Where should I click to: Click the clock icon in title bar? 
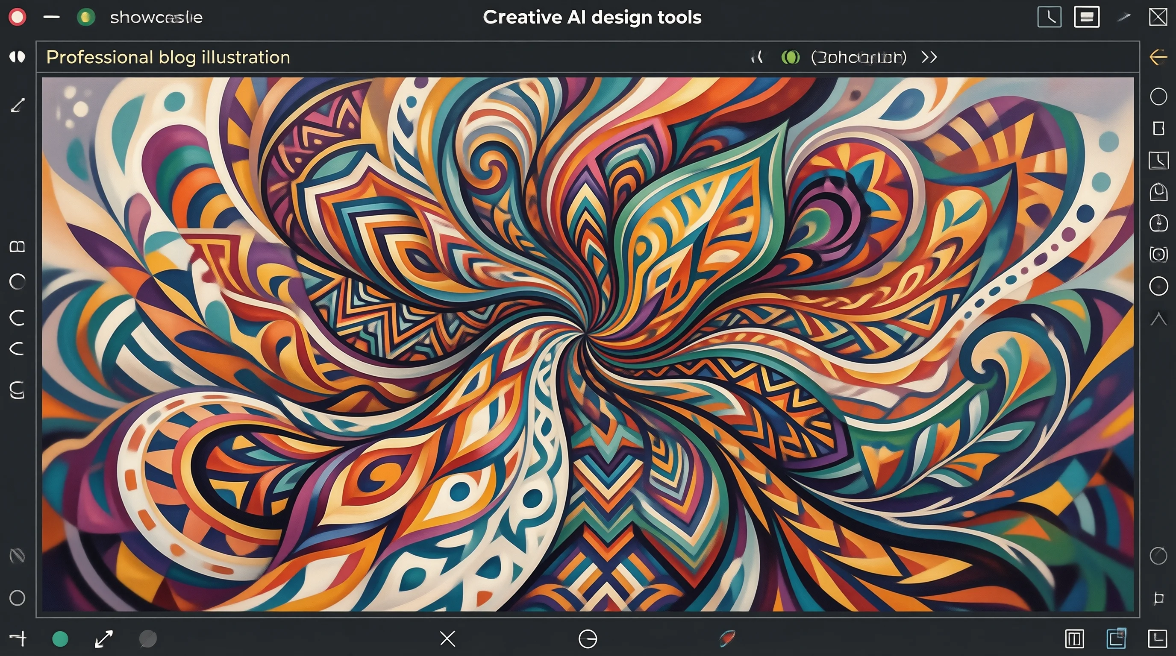[1049, 18]
